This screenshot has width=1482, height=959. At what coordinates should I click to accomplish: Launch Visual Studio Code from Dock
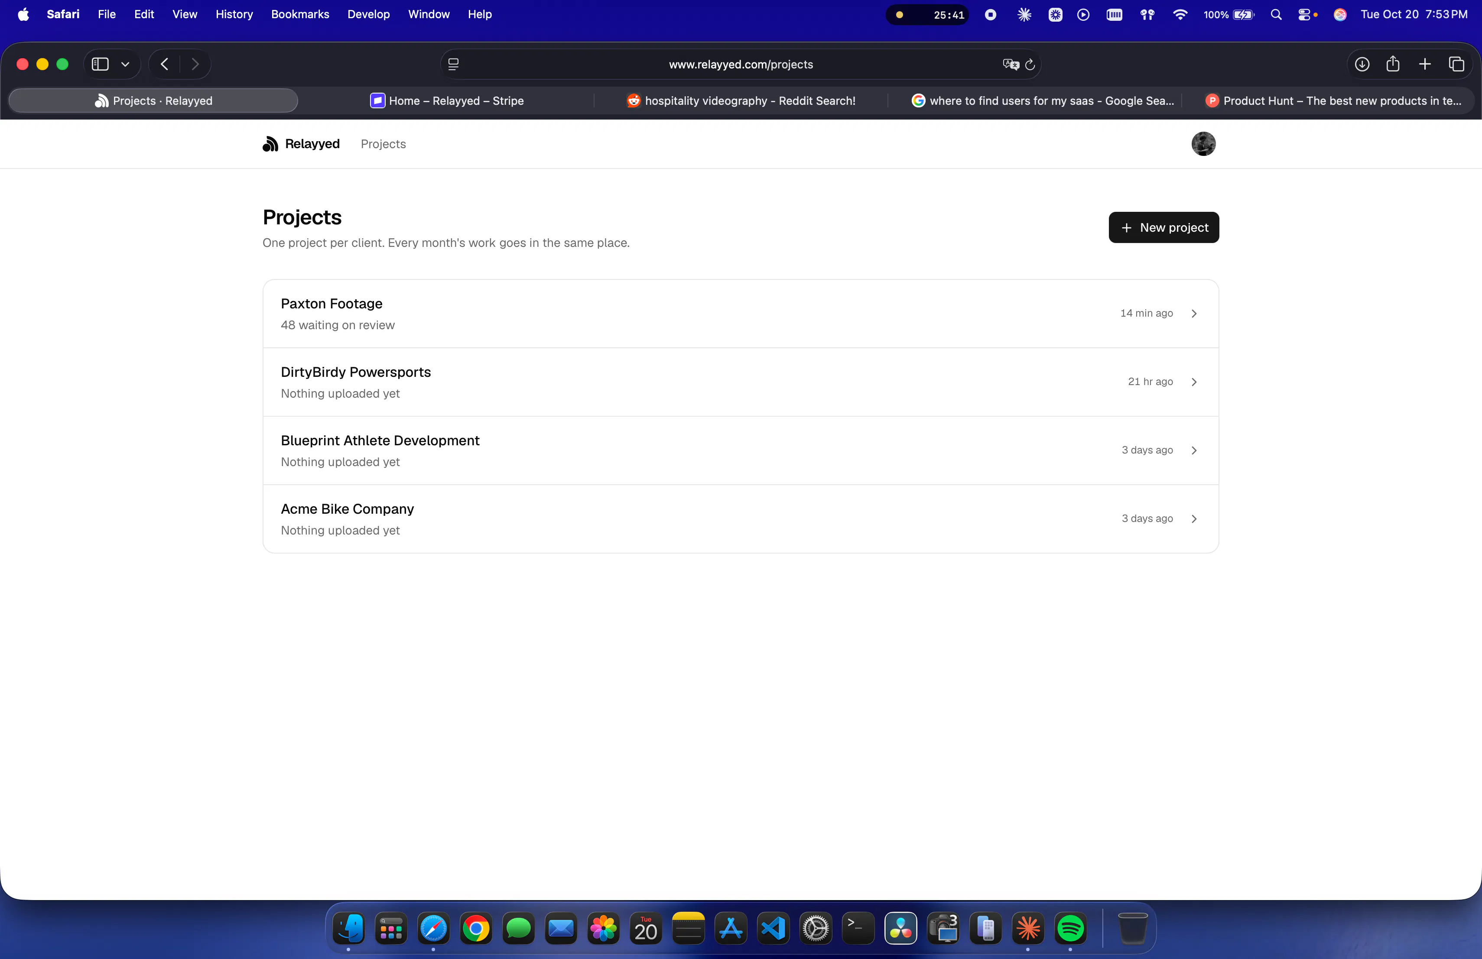[x=773, y=929]
